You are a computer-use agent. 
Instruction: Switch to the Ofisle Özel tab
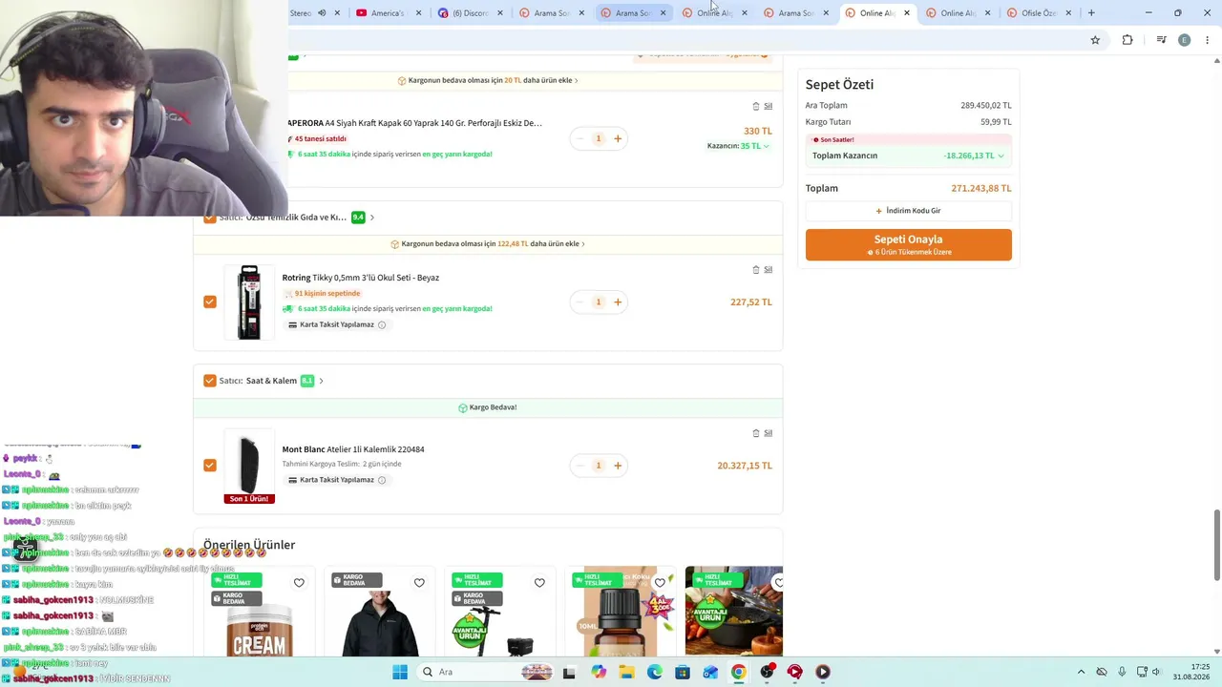click(1039, 13)
